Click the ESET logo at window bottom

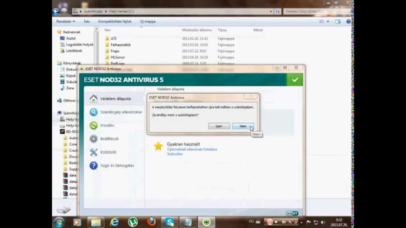[292, 213]
